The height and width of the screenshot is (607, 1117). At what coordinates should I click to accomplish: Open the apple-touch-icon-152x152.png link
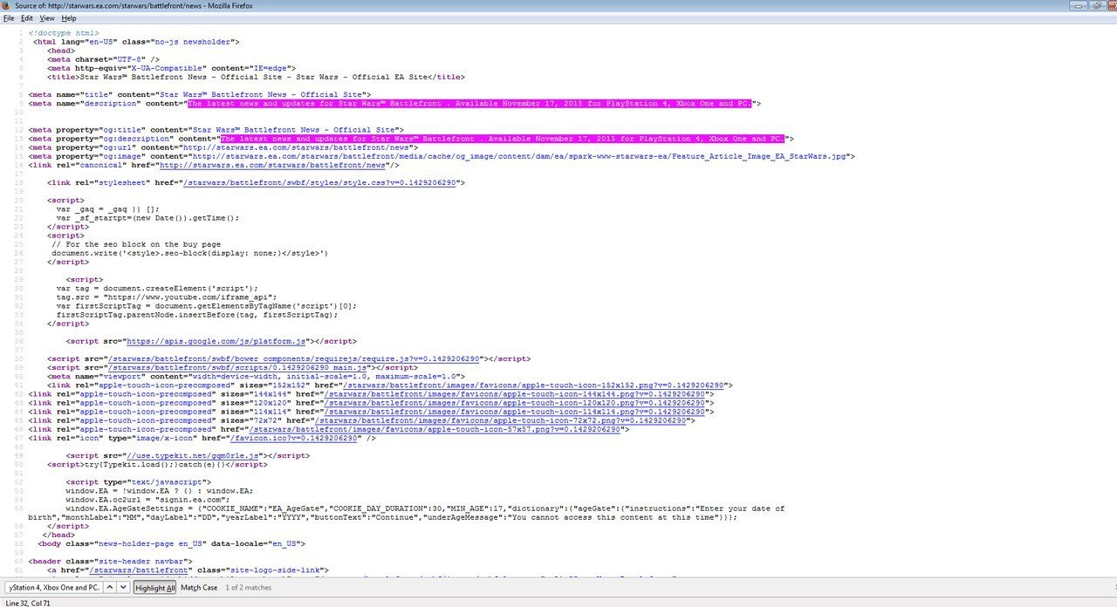click(x=534, y=385)
